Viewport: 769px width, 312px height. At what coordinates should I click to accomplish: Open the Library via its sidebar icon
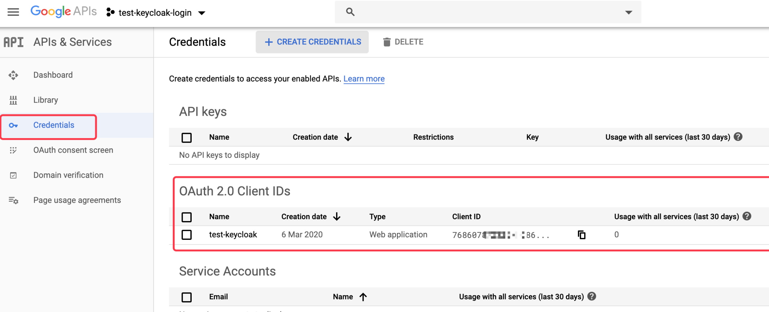[x=13, y=101]
